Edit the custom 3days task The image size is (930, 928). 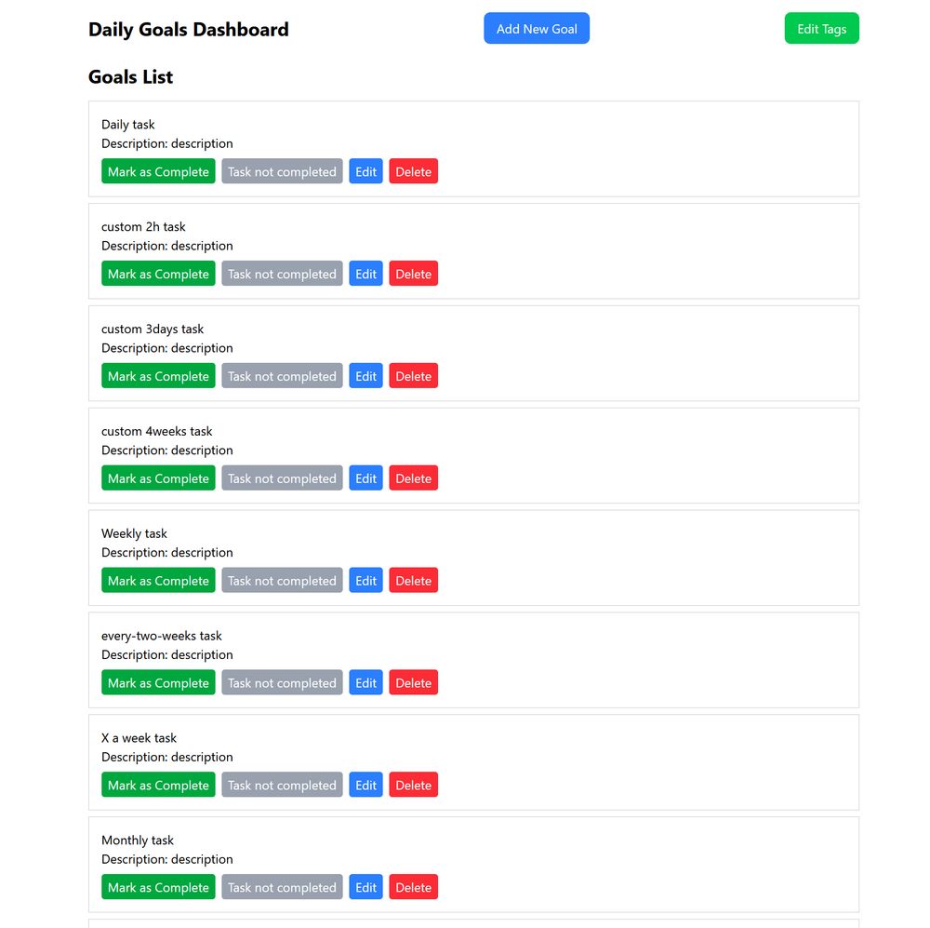click(x=365, y=375)
